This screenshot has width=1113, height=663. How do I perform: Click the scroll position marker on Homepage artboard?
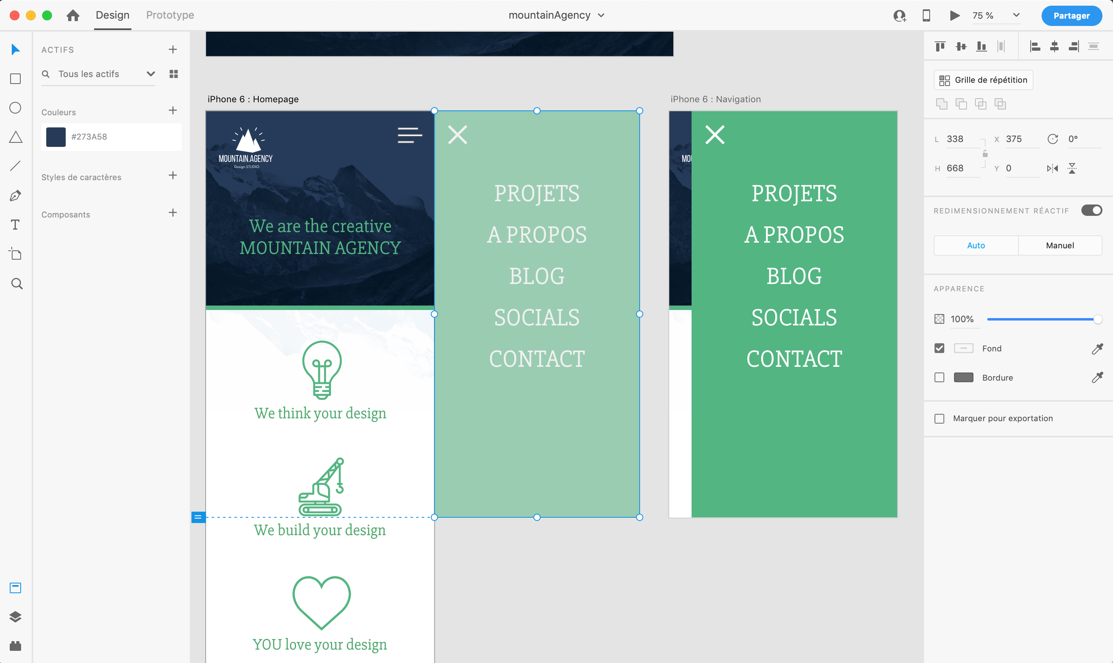198,517
